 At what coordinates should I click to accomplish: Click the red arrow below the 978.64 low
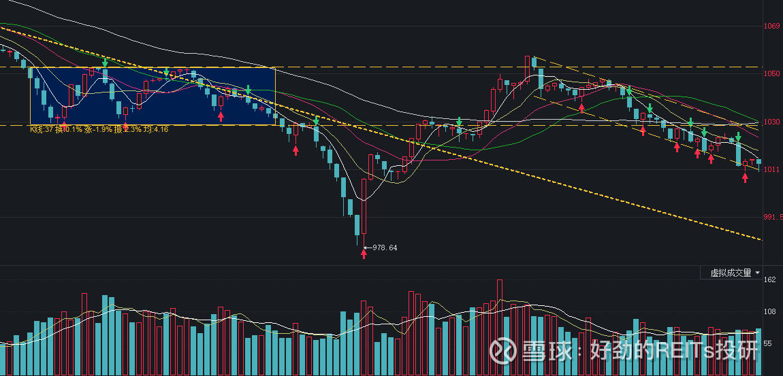point(364,253)
